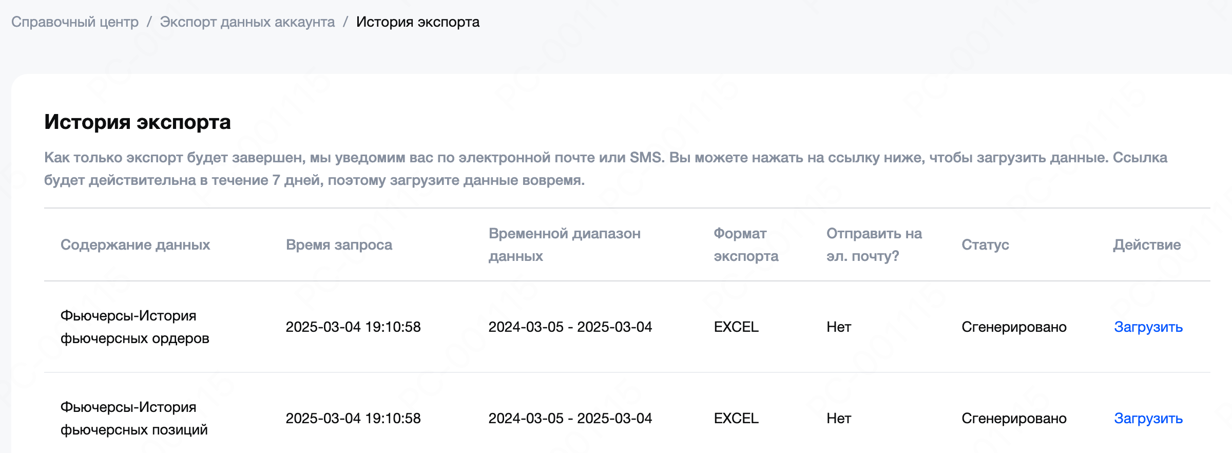Click the Отправить на эл. почту? header
Screen dimensions: 1232x453
(874, 245)
